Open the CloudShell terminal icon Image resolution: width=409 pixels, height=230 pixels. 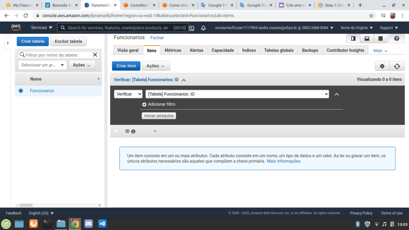[x=192, y=28]
